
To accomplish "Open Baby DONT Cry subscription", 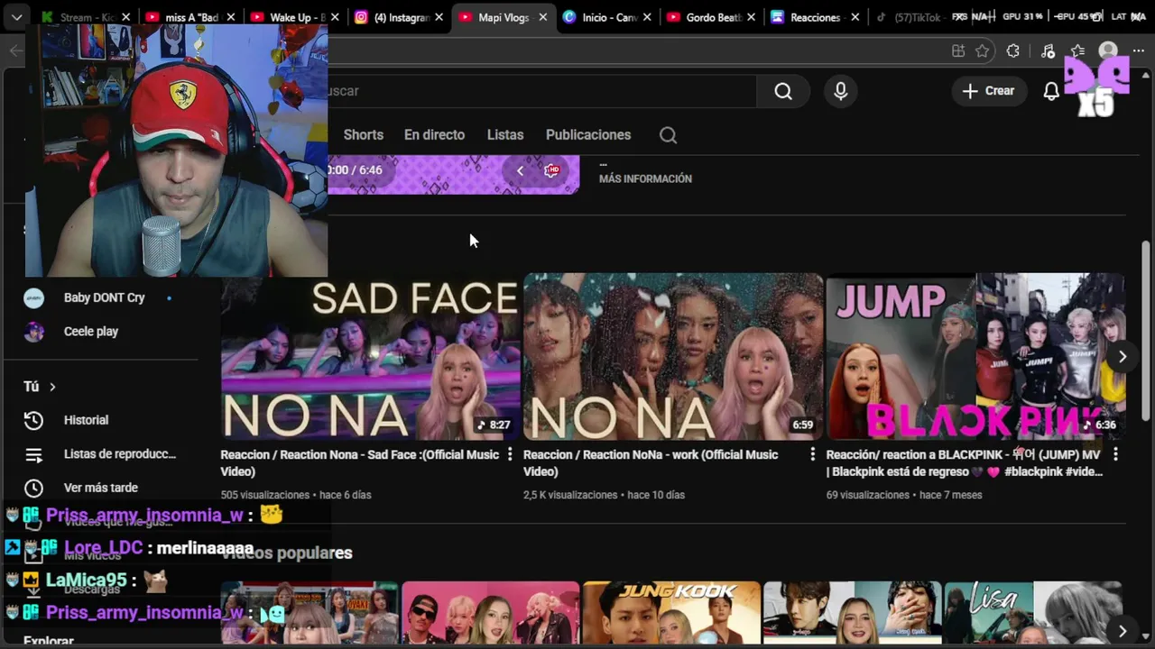I will (x=104, y=297).
